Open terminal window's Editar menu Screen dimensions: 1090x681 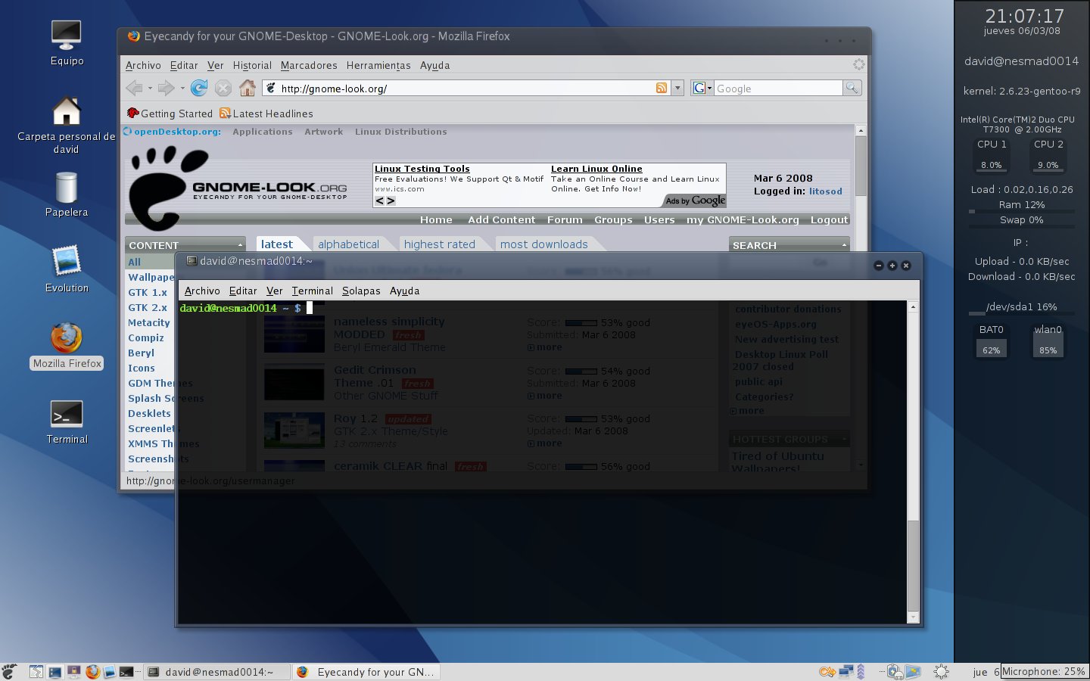(x=243, y=291)
